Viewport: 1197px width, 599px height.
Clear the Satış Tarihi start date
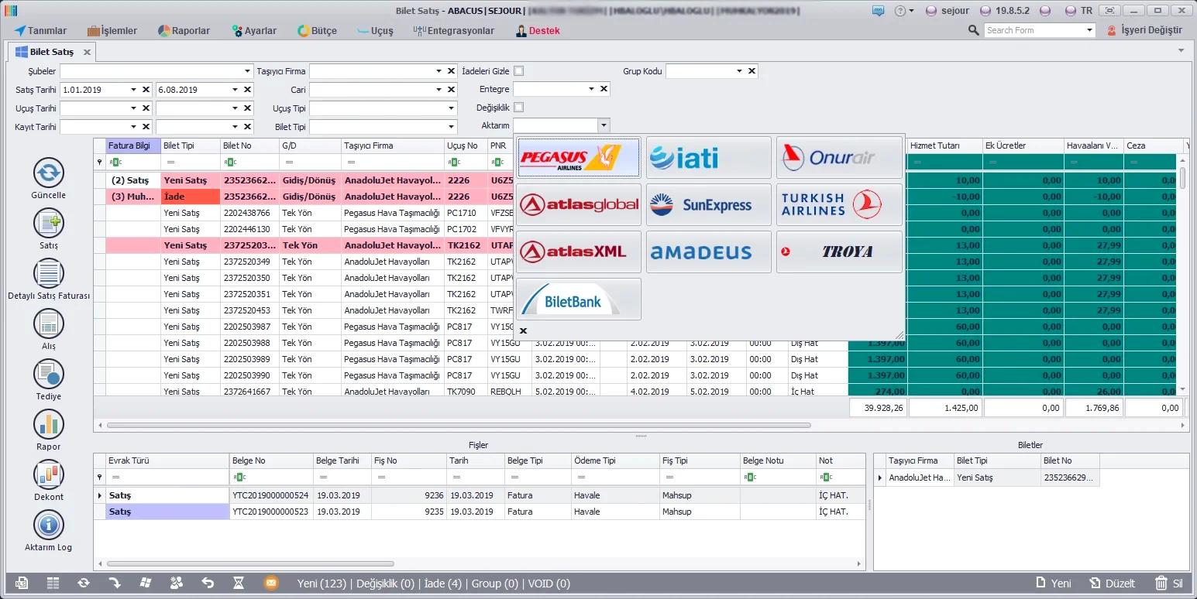[146, 90]
